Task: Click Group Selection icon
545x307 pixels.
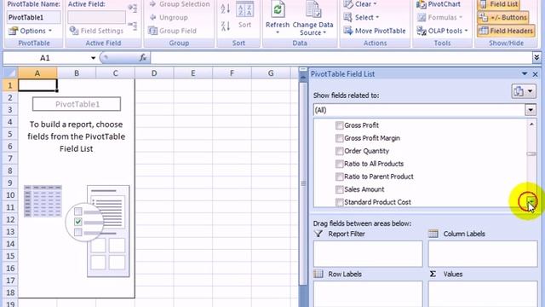Action: (152, 4)
